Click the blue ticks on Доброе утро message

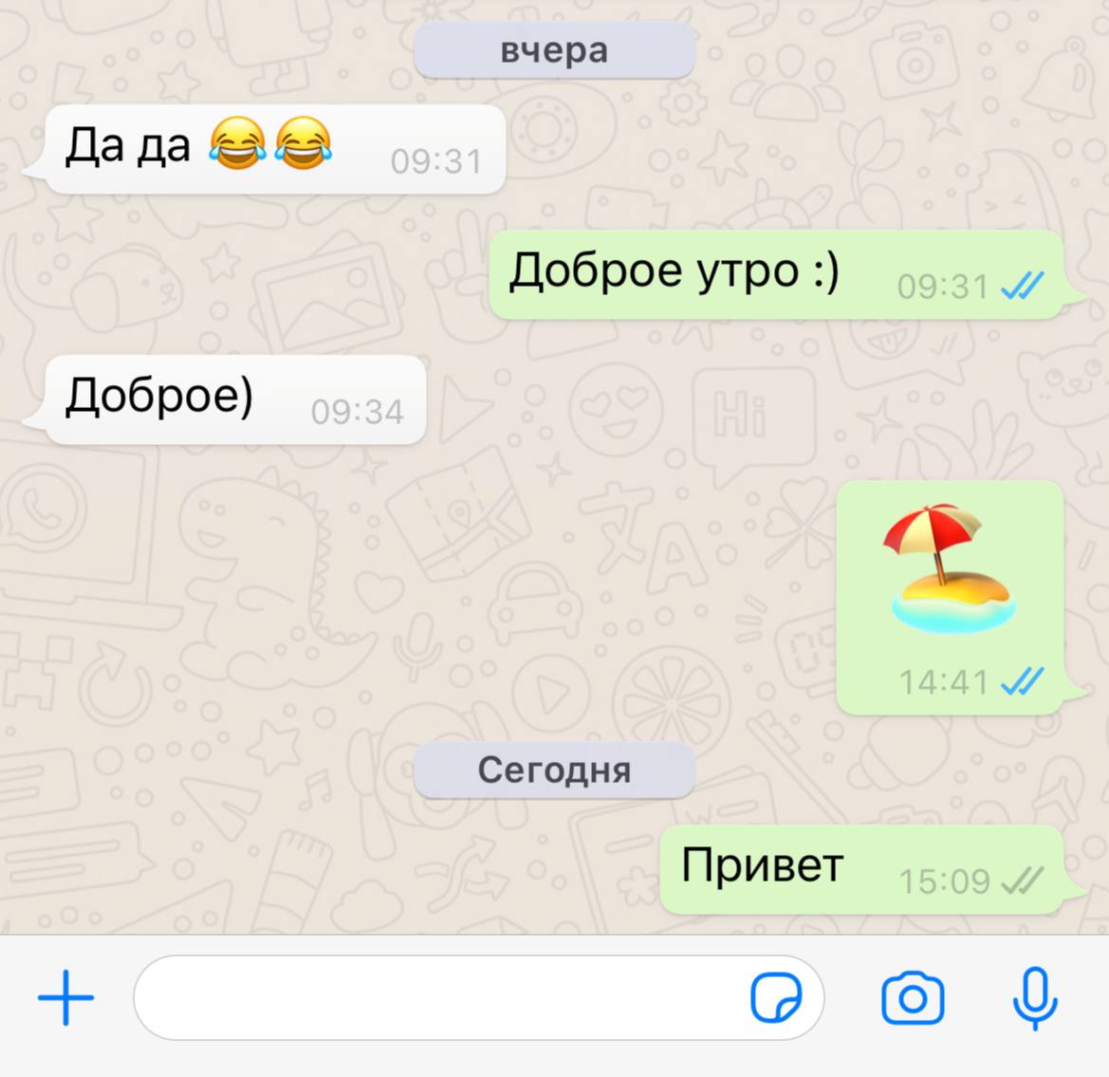point(1022,286)
